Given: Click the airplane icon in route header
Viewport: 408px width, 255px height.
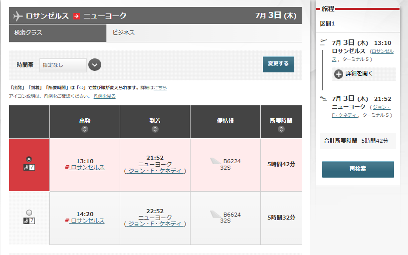Looking at the screenshot, I should tap(18, 16).
